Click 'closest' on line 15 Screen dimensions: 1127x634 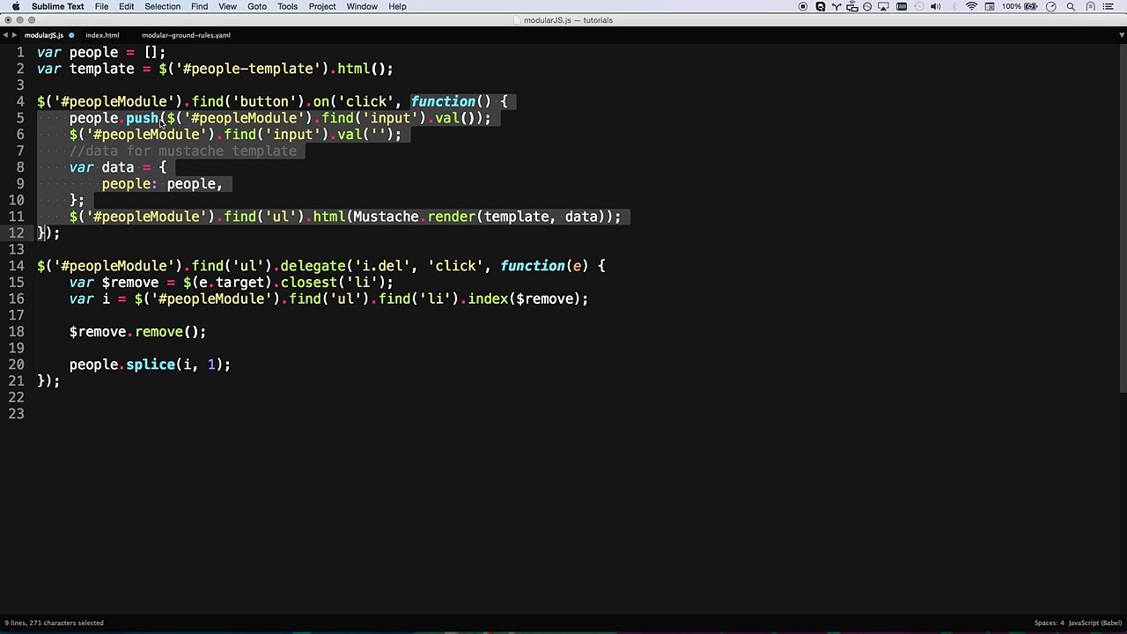[x=309, y=283]
